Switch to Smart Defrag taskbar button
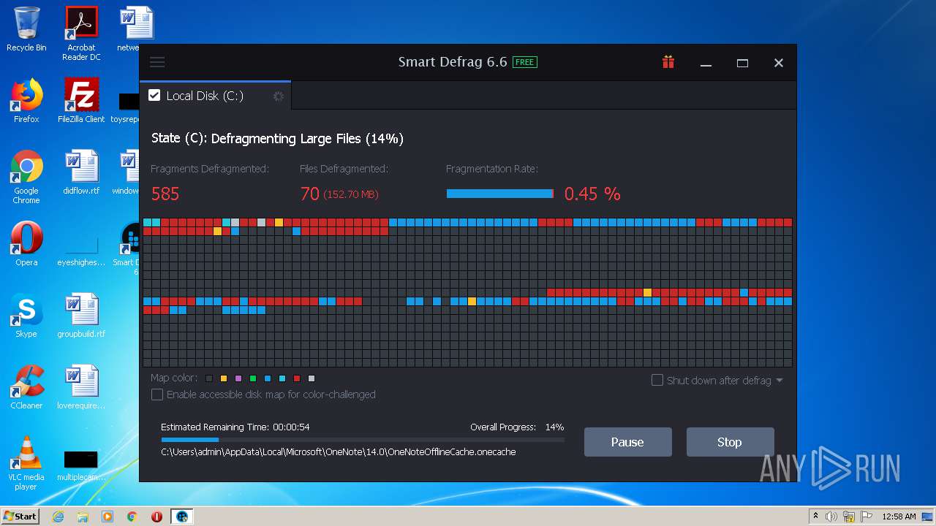 pyautogui.click(x=181, y=517)
